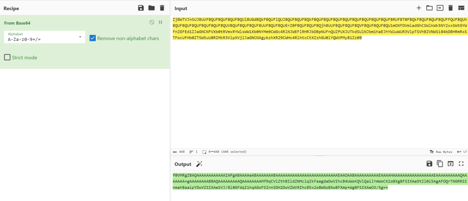468x201 pixels.
Task: Open folder as input
Action: click(429, 8)
